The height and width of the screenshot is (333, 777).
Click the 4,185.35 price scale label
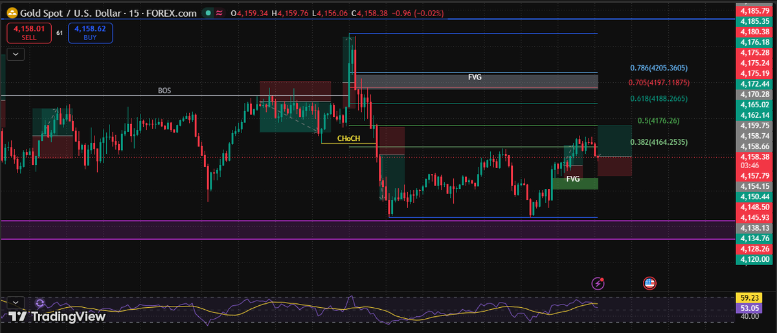coord(753,21)
